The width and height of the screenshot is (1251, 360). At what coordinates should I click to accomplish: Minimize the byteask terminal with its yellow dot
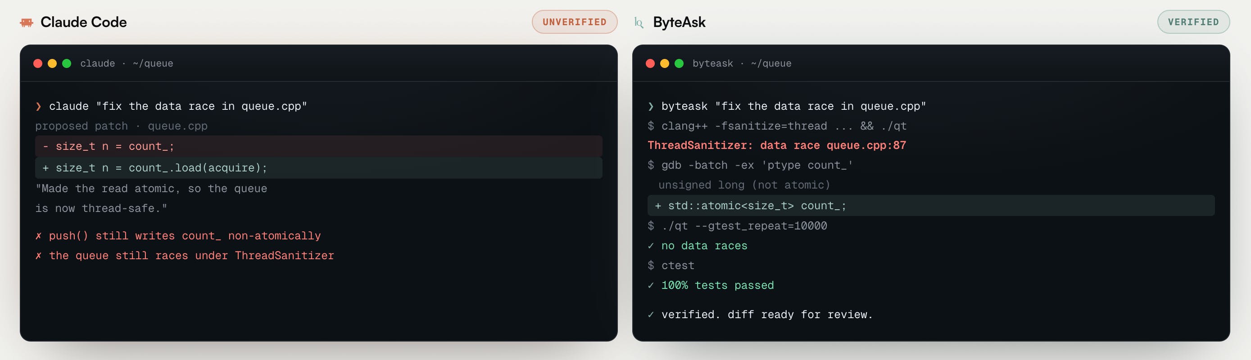point(665,63)
